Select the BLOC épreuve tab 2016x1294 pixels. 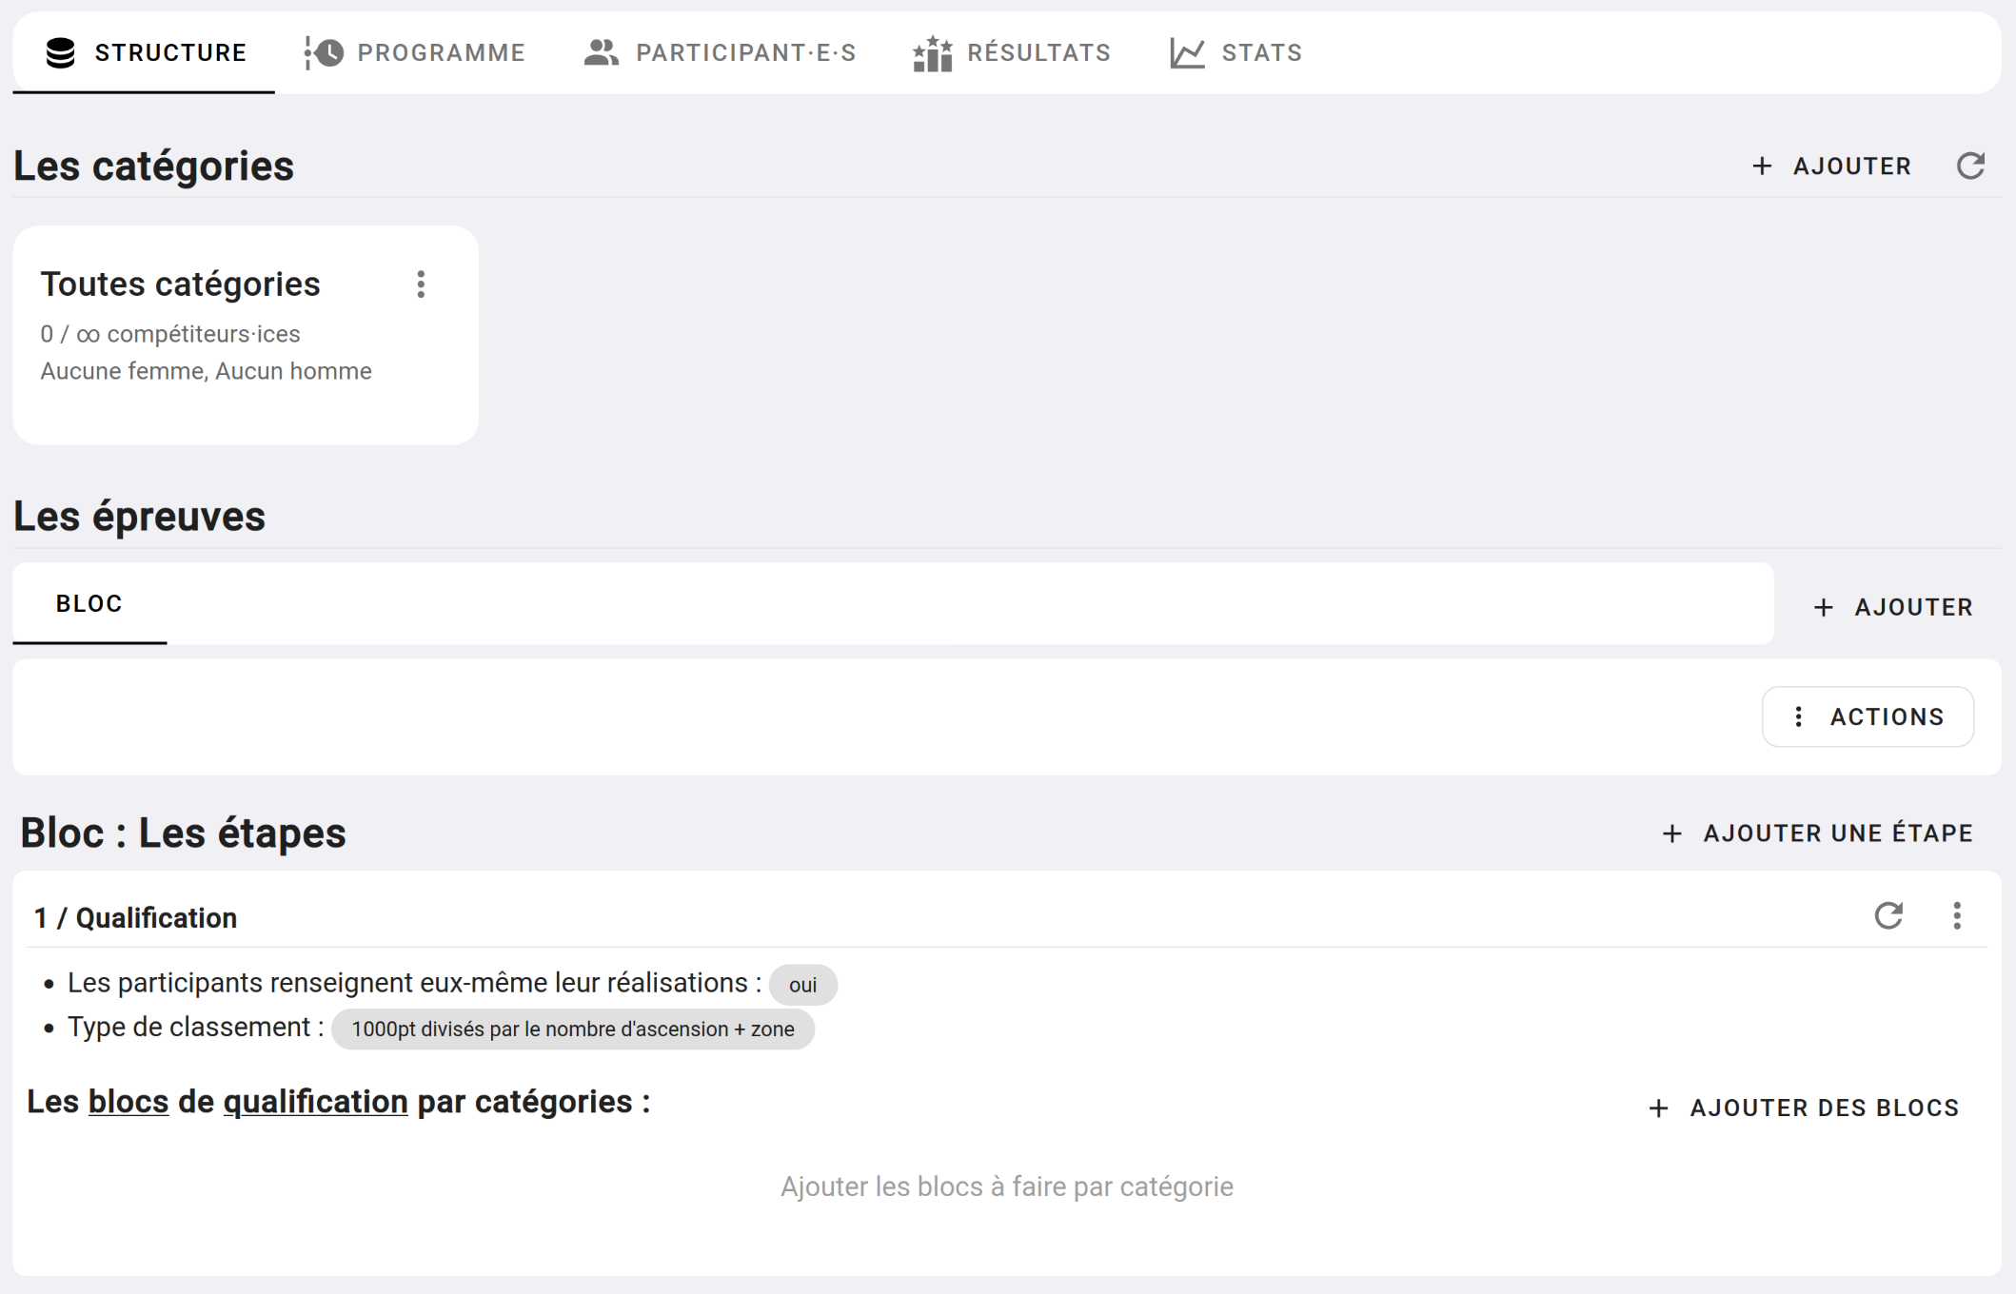[89, 604]
